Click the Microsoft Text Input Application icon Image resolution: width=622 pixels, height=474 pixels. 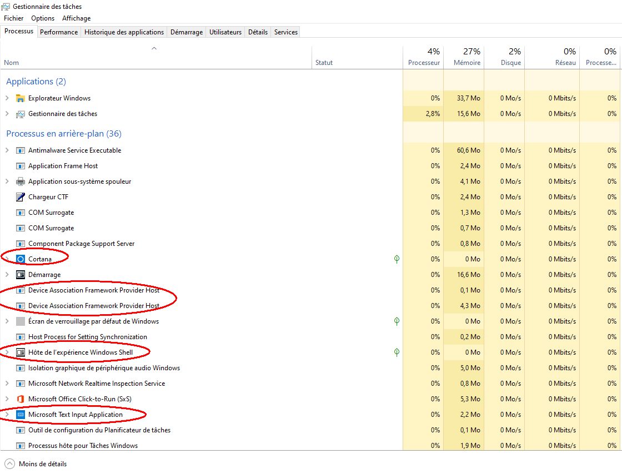point(21,415)
